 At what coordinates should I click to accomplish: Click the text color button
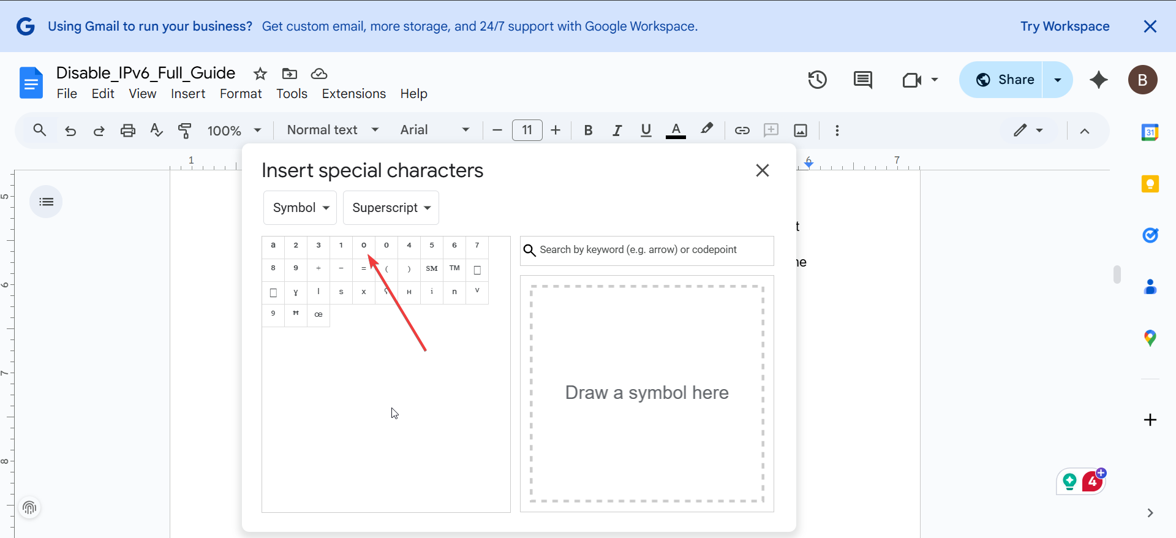[675, 130]
